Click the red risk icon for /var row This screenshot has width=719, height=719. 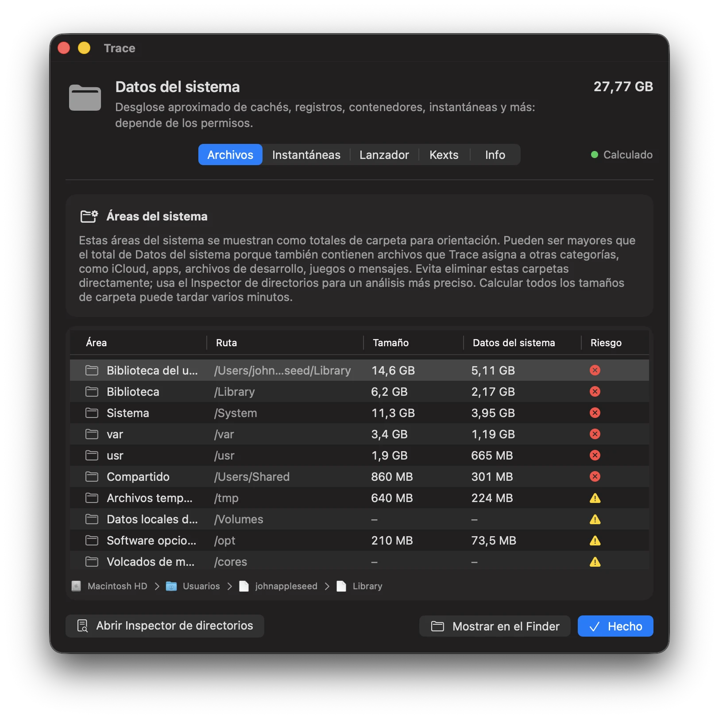pos(595,434)
